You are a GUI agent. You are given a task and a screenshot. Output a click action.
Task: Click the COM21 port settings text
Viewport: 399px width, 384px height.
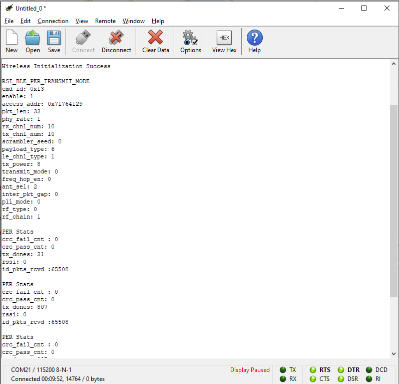click(x=41, y=370)
